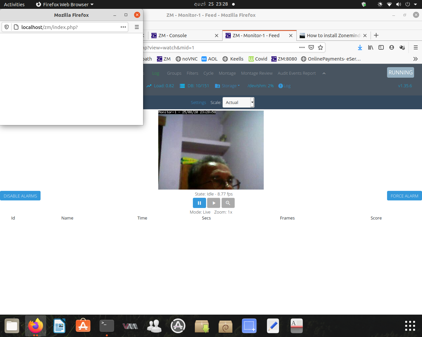This screenshot has width=422, height=337.
Task: Click shield tracking icon in small window
Action: (7, 27)
